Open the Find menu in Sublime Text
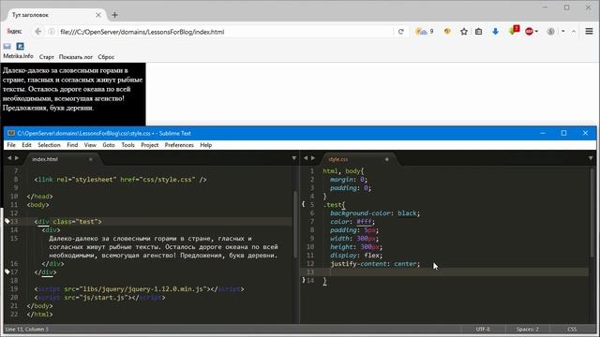Screen dimensions: 600x337 click(72, 145)
